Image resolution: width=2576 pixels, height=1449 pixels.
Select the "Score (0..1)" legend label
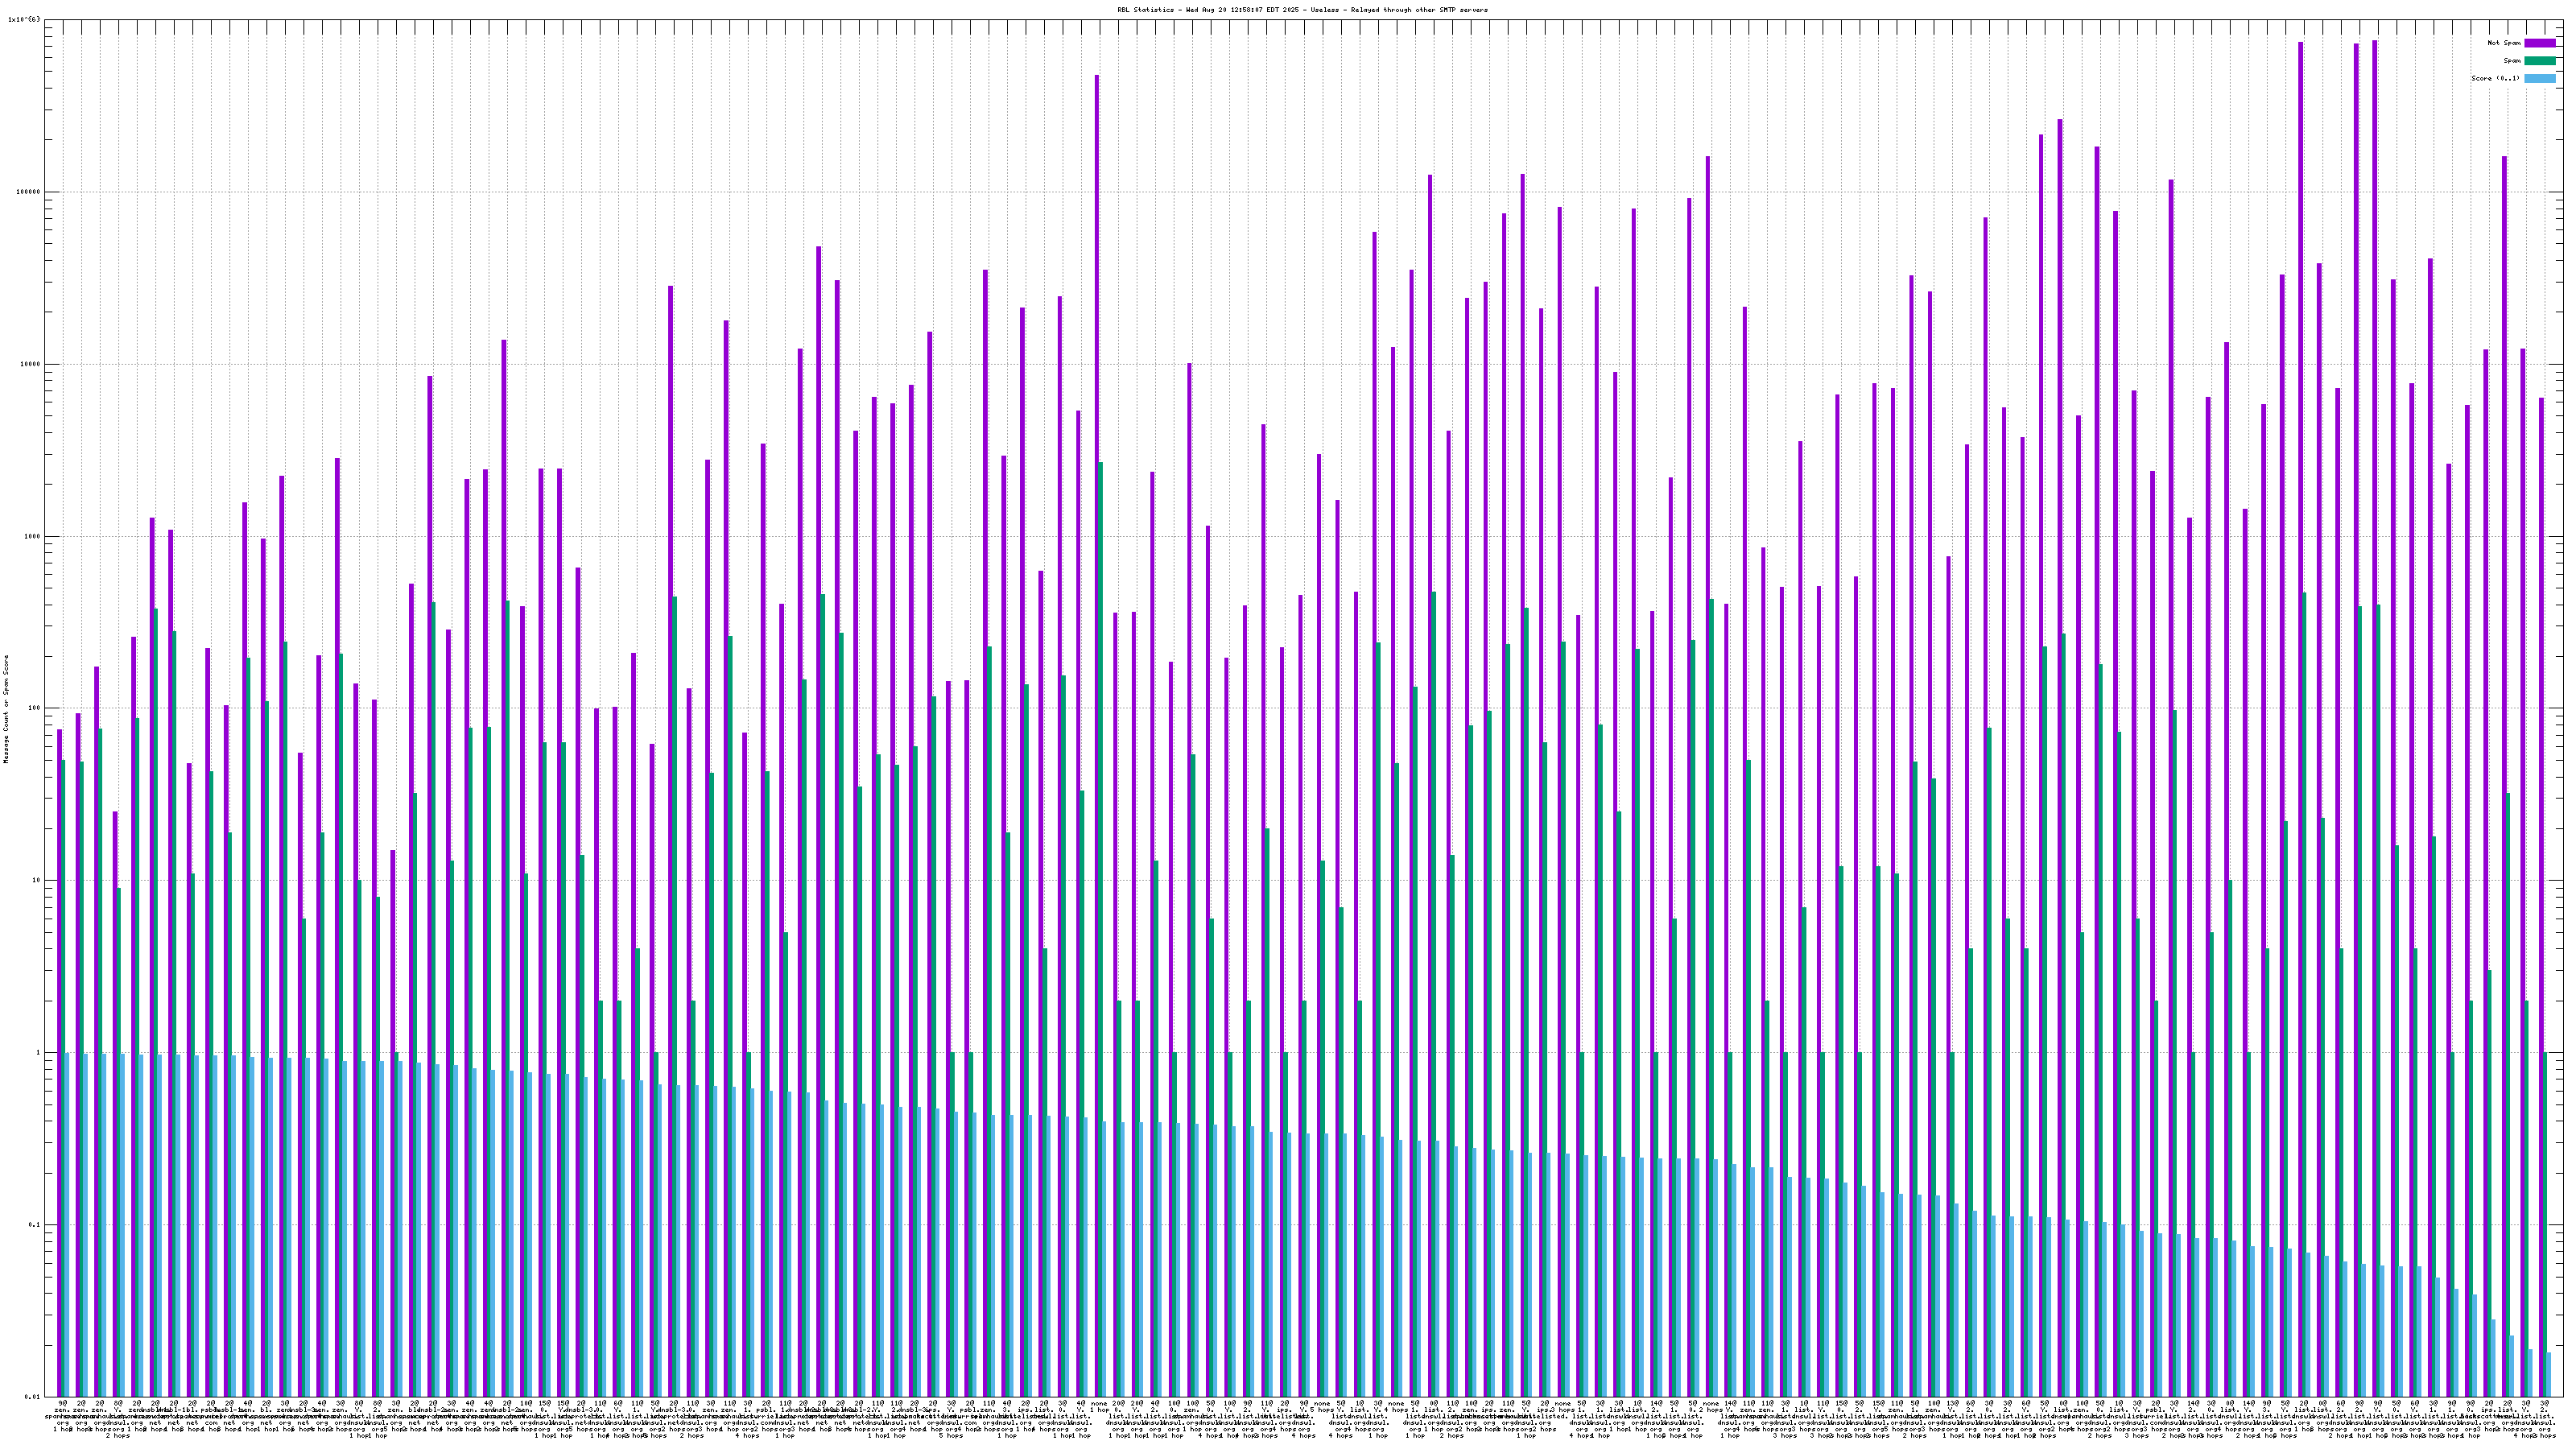tap(2495, 78)
